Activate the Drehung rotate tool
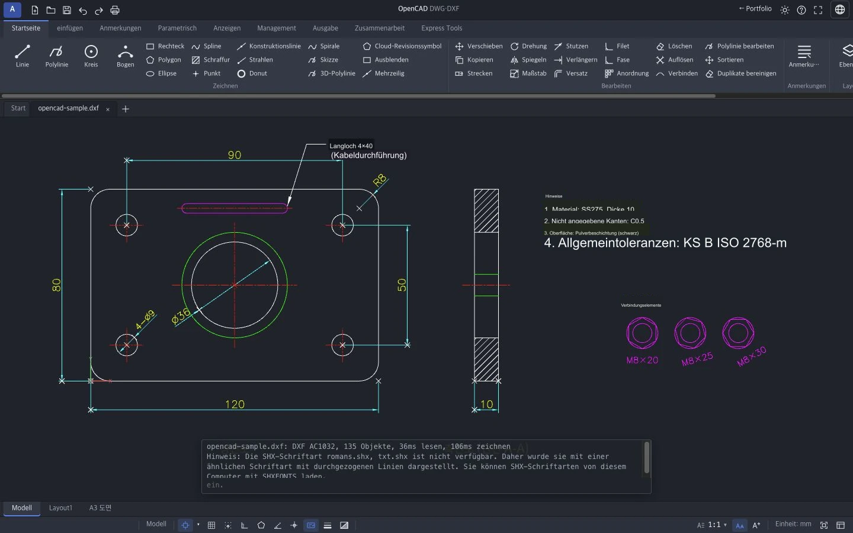 (528, 46)
